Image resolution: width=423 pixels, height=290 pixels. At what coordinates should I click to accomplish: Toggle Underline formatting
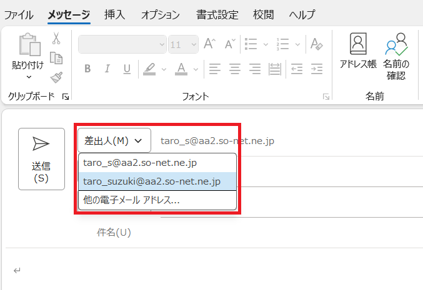126,69
